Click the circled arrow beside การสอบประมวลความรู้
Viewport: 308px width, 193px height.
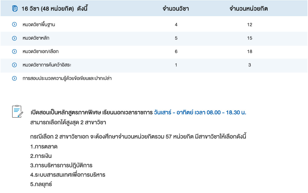(15, 78)
